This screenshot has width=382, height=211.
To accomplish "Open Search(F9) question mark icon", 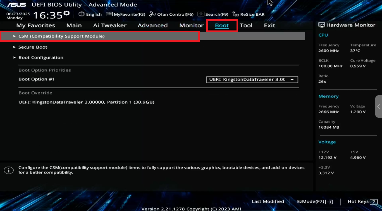I will click(x=200, y=14).
